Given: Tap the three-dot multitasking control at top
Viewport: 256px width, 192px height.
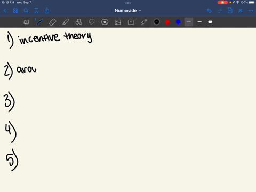Looking at the screenshot, I should pos(128,3).
